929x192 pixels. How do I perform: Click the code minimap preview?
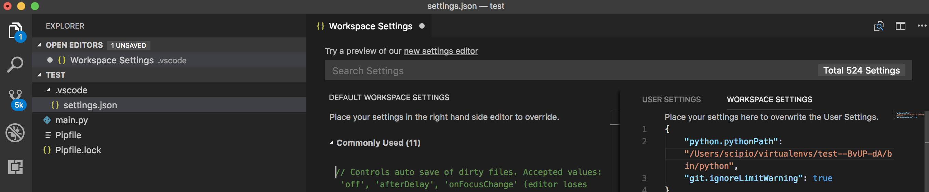pos(908,115)
